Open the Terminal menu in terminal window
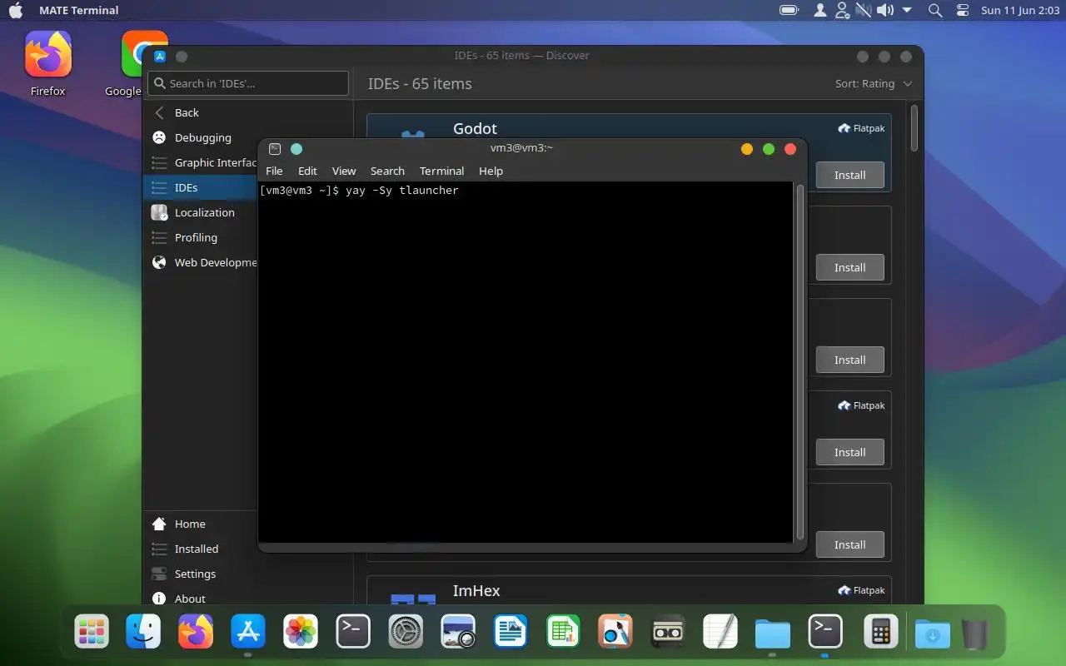This screenshot has height=666, width=1066. coord(441,171)
